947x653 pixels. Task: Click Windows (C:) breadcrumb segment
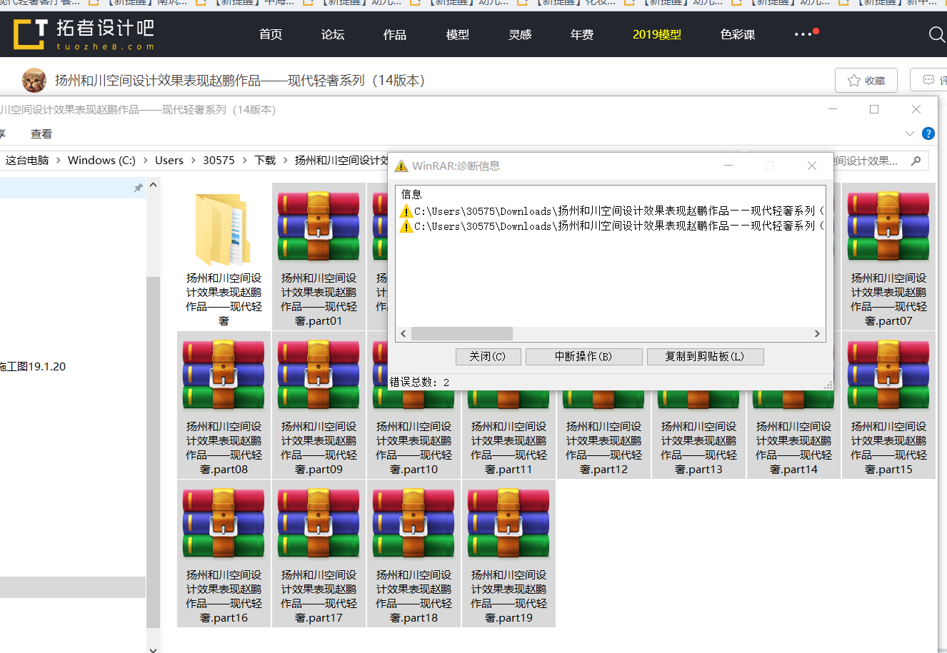pos(101,160)
